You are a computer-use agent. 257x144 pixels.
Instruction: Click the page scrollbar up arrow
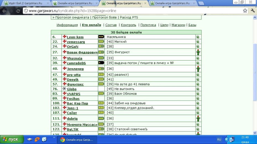(255, 17)
